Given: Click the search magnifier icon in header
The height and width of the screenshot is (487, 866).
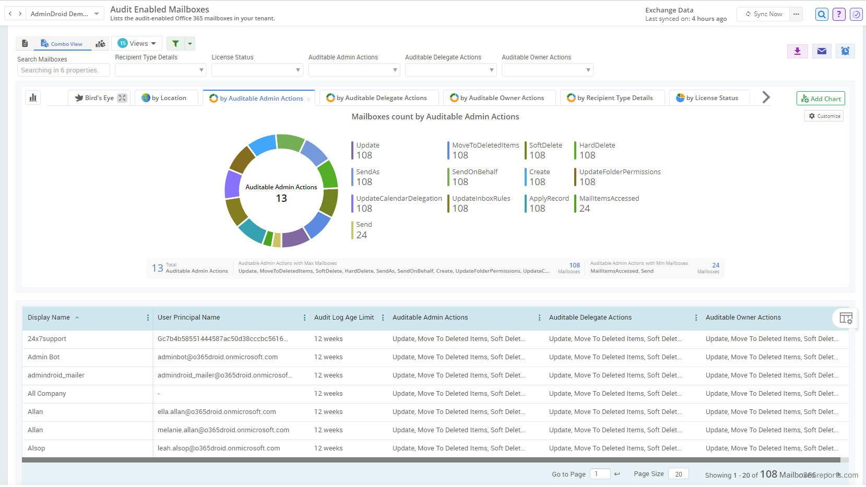Looking at the screenshot, I should click(x=822, y=15).
